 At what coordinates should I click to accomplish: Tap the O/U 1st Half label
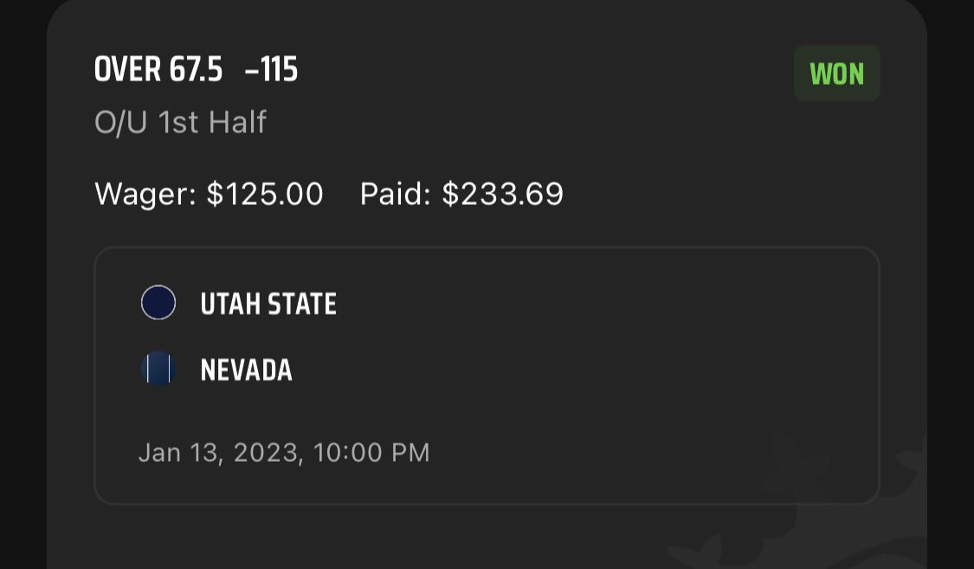click(180, 122)
